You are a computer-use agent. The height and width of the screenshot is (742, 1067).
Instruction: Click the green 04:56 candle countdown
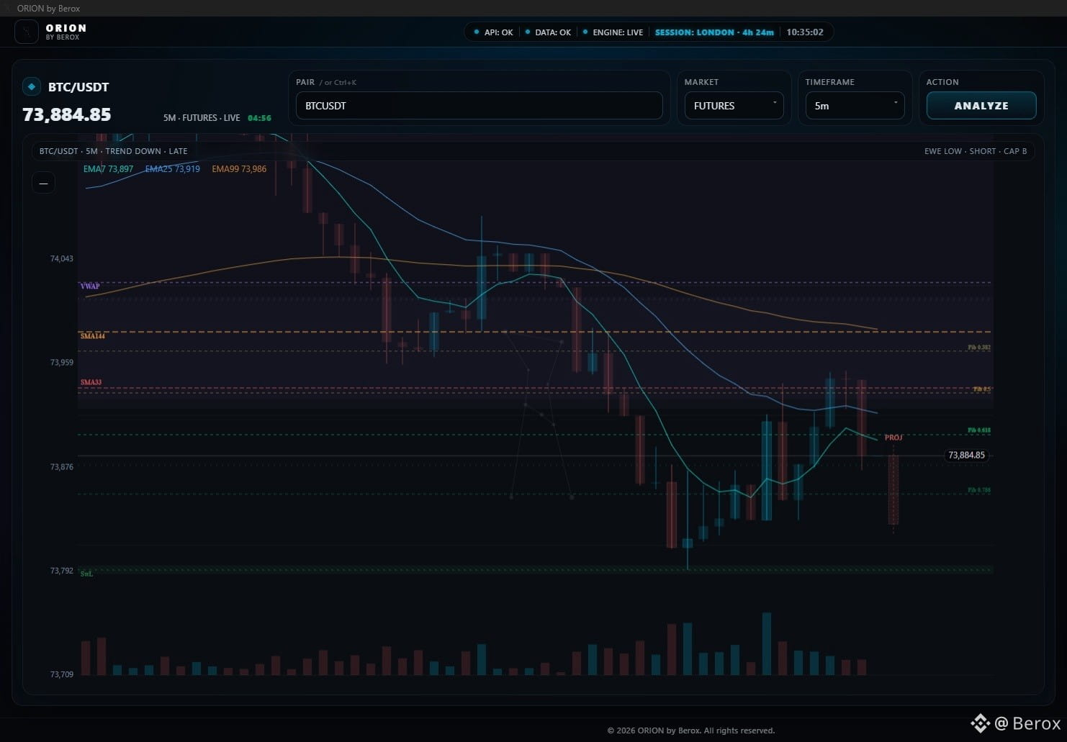(x=259, y=118)
